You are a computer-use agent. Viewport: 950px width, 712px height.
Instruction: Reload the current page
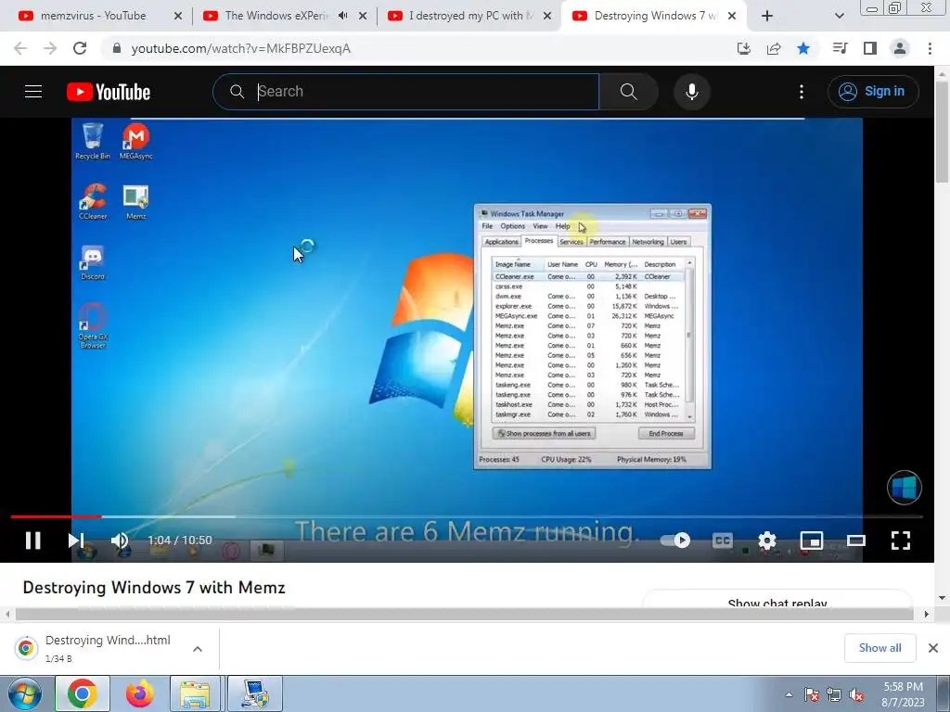pyautogui.click(x=80, y=48)
